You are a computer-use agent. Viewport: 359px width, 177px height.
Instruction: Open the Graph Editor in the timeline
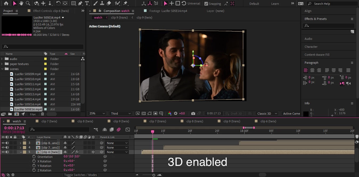point(128,129)
